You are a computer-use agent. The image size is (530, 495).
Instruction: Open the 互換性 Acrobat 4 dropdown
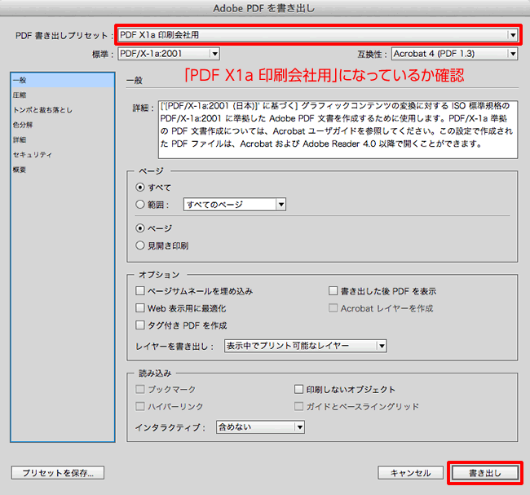(x=455, y=54)
